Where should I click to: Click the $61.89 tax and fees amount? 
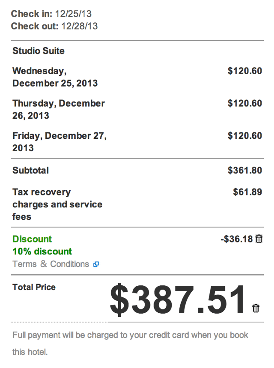[247, 192]
